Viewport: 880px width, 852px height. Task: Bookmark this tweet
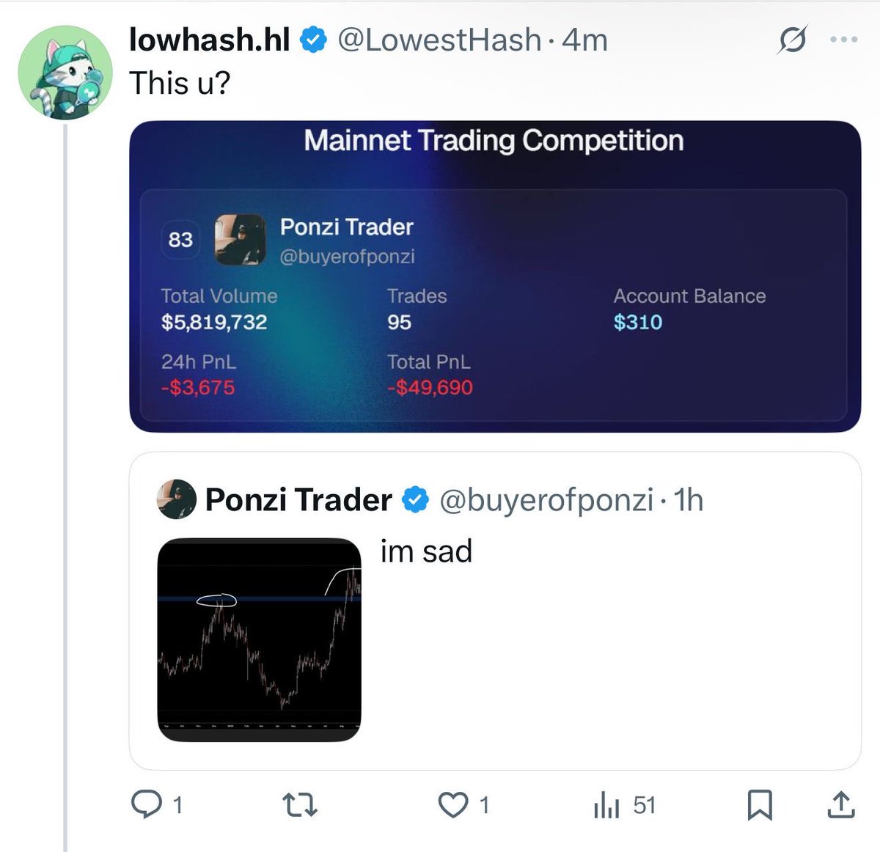[760, 805]
